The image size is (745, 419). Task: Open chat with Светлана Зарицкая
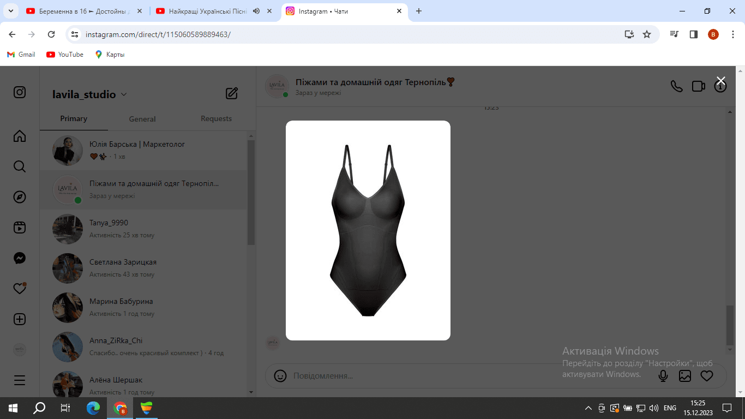143,268
